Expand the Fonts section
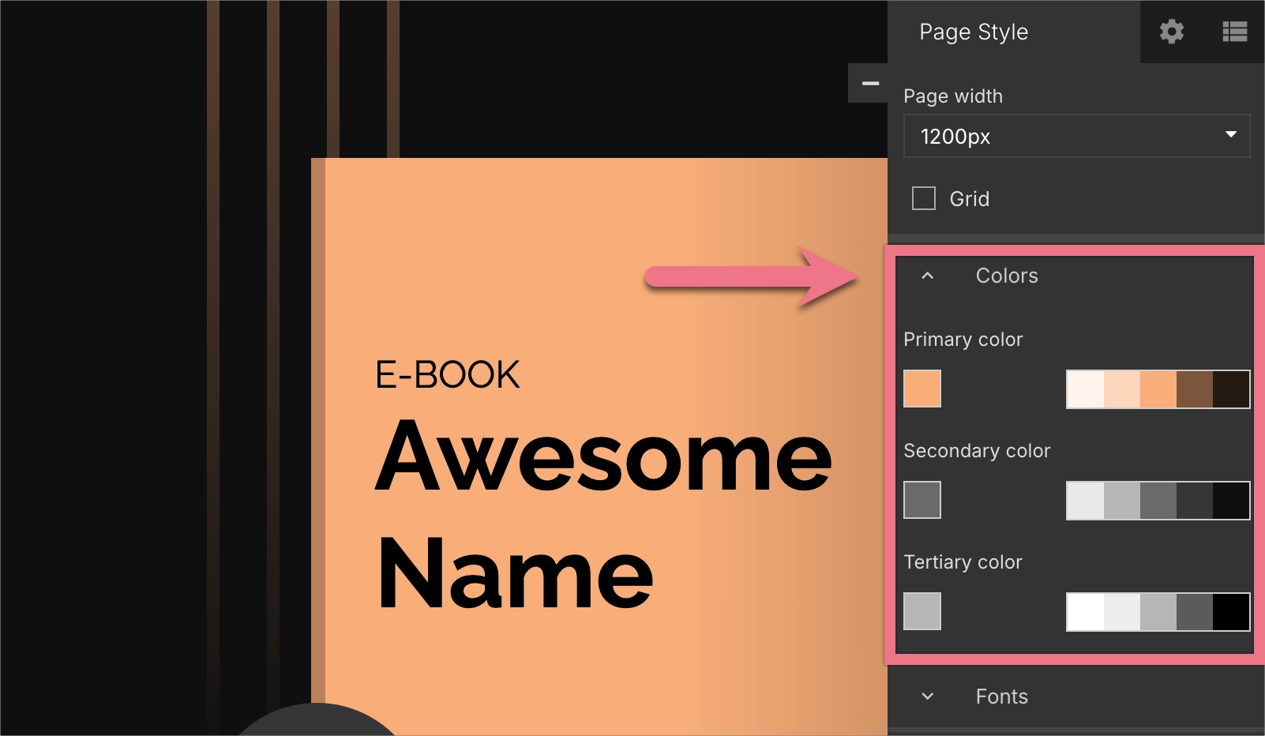 click(x=928, y=697)
